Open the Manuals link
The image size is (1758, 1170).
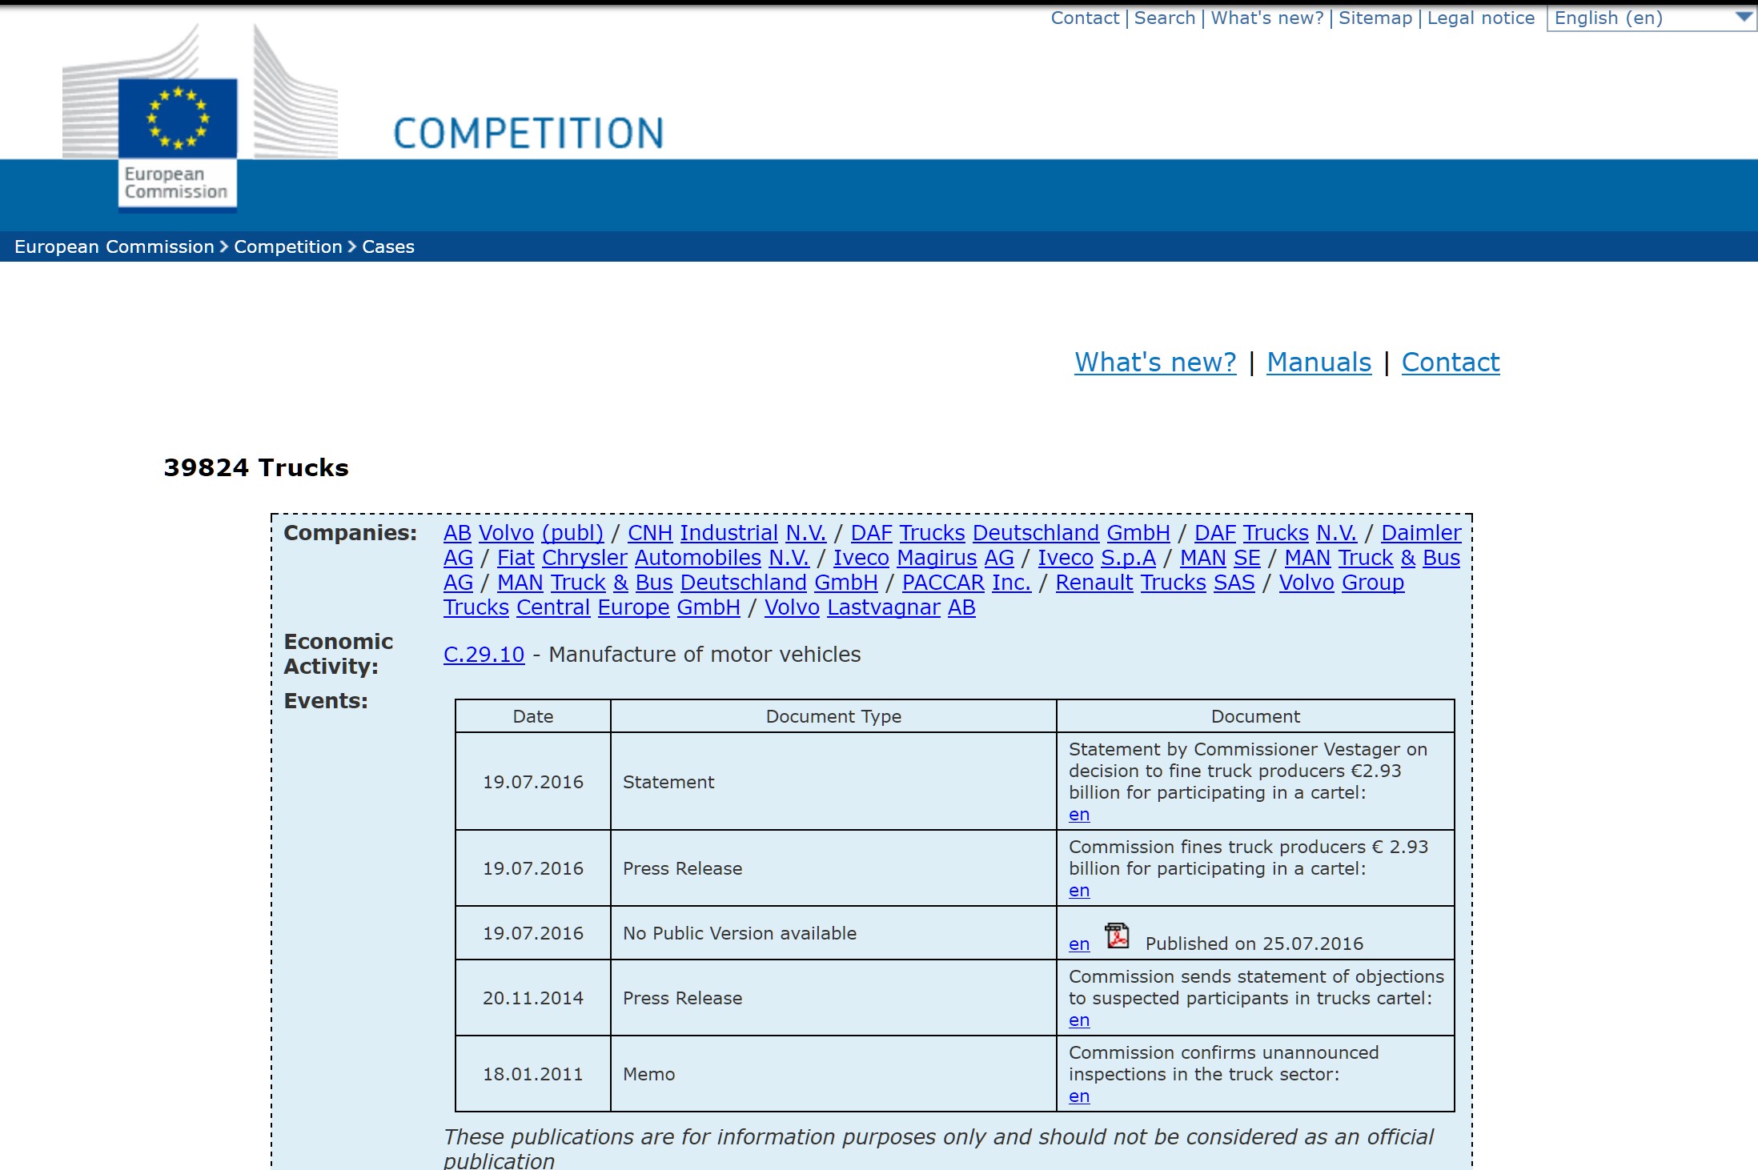click(x=1318, y=363)
